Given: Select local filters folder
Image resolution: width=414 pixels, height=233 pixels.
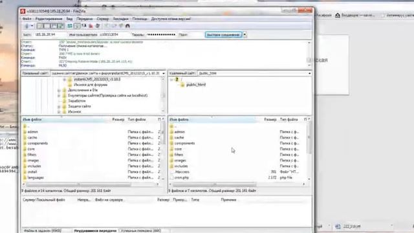Looking at the screenshot, I should click(32, 155).
